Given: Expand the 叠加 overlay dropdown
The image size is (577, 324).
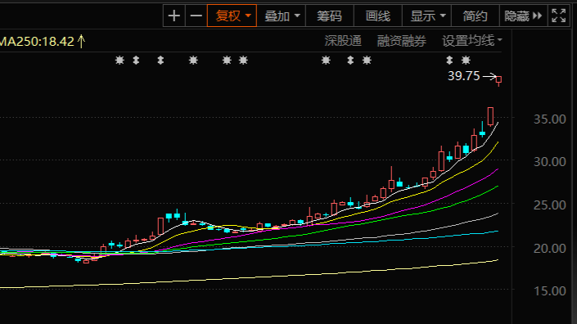Looking at the screenshot, I should pyautogui.click(x=282, y=16).
